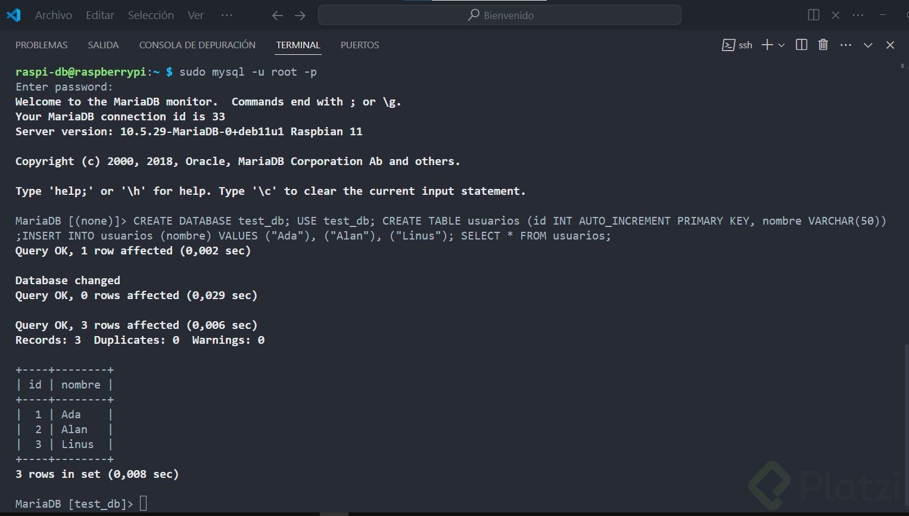Close the terminal panel with the X
Viewport: 909px width, 516px height.
(891, 45)
